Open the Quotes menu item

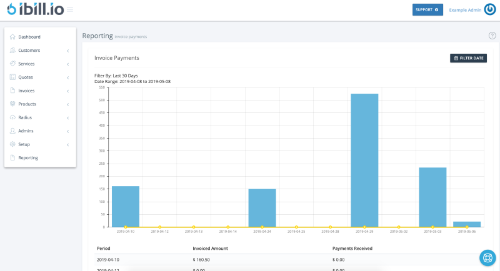click(26, 77)
